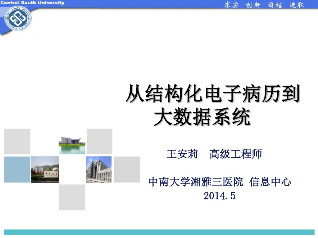Click the gray square right of the library photo
This screenshot has height=238, width=318.
[127, 169]
